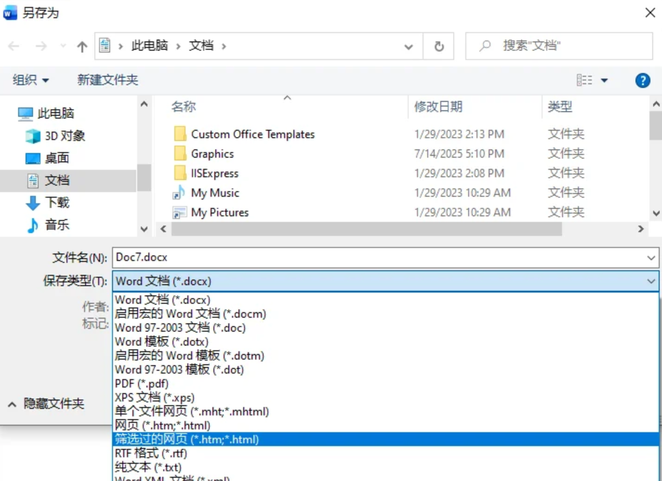The image size is (662, 481).
Task: Choose 启用宏的 Word 文档 (*.docm)
Action: (385, 314)
